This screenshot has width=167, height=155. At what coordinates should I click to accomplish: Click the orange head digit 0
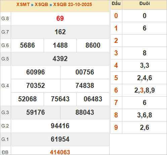(116, 16)
